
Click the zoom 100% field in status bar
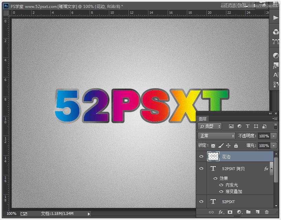11,213
